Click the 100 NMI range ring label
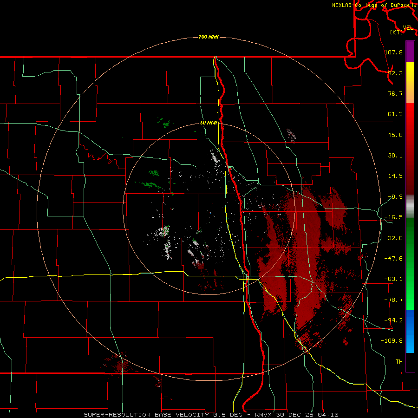 (x=209, y=37)
